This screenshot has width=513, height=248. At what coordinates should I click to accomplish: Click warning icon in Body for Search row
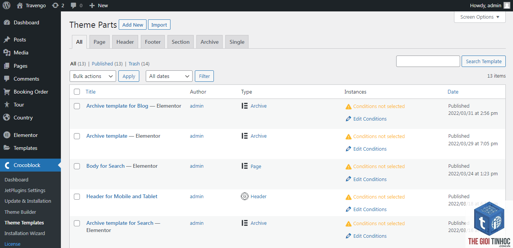[348, 167]
